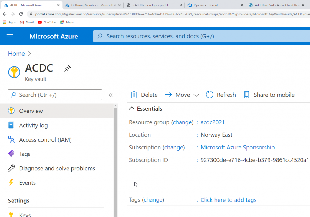Open the Move dropdown chevron
The image size is (310, 217).
(x=196, y=95)
